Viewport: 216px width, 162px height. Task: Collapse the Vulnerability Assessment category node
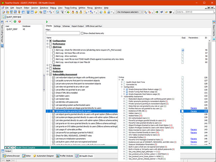47,74
